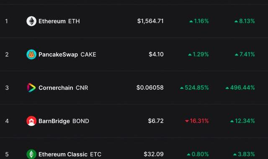Viewport: 268px width, 159px height.
Task: Click the CNR ticker symbol
Action: (x=82, y=88)
